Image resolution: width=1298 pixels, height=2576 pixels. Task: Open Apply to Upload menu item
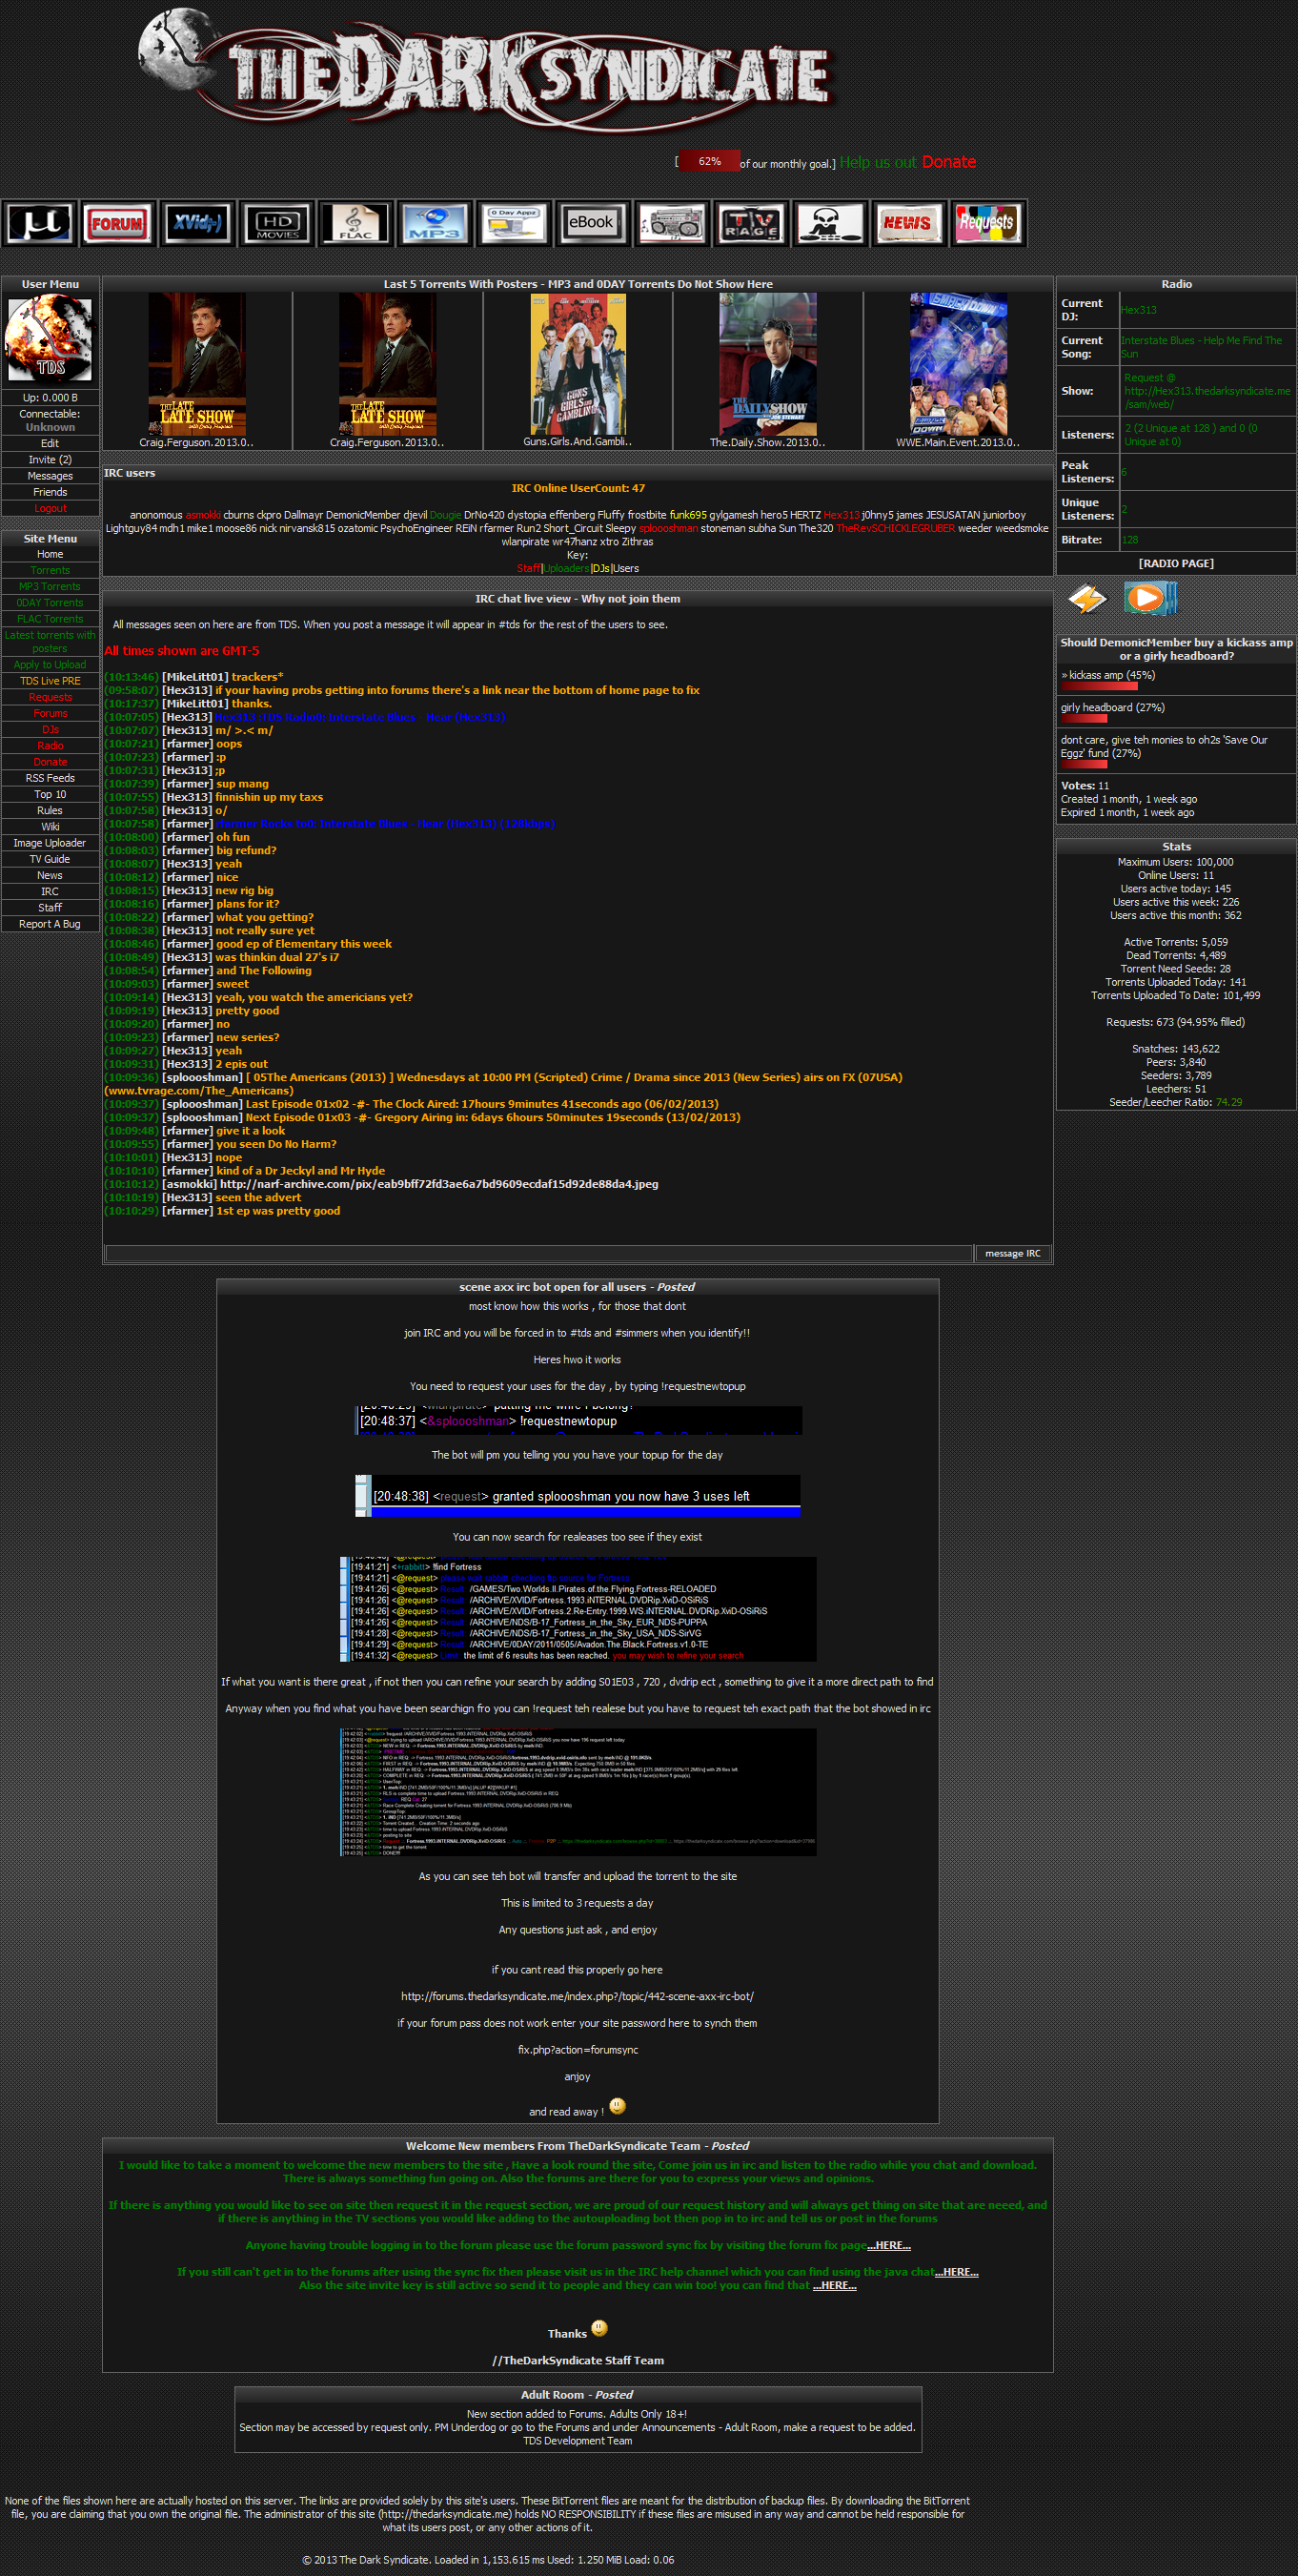(50, 665)
